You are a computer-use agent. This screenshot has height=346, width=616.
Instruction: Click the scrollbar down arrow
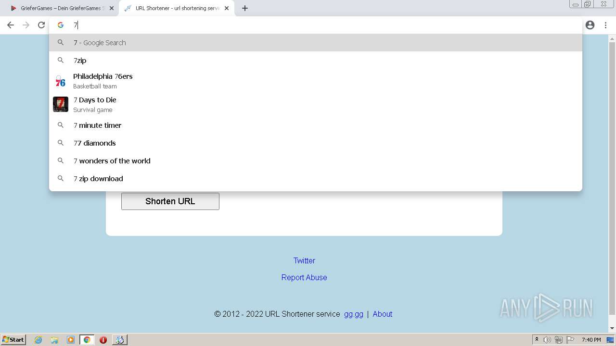tap(612, 329)
